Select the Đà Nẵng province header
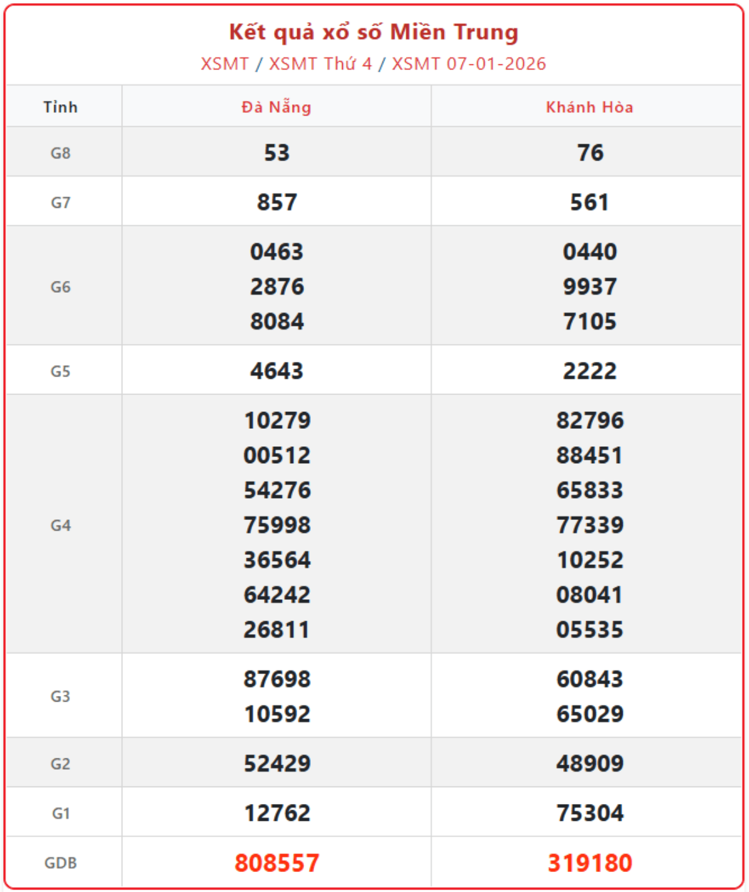The image size is (749, 892). point(277,107)
